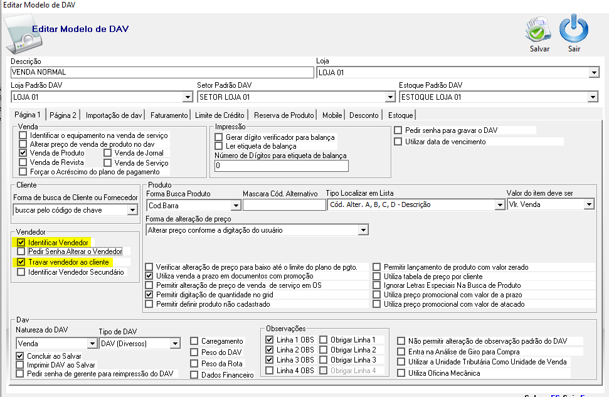Uncheck Travar vendedor ao cliente
Screen dimensions: 609x397
tap(21, 262)
